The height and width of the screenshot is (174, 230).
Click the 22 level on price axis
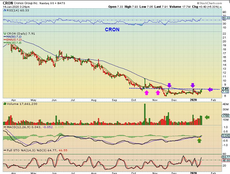[224, 34]
